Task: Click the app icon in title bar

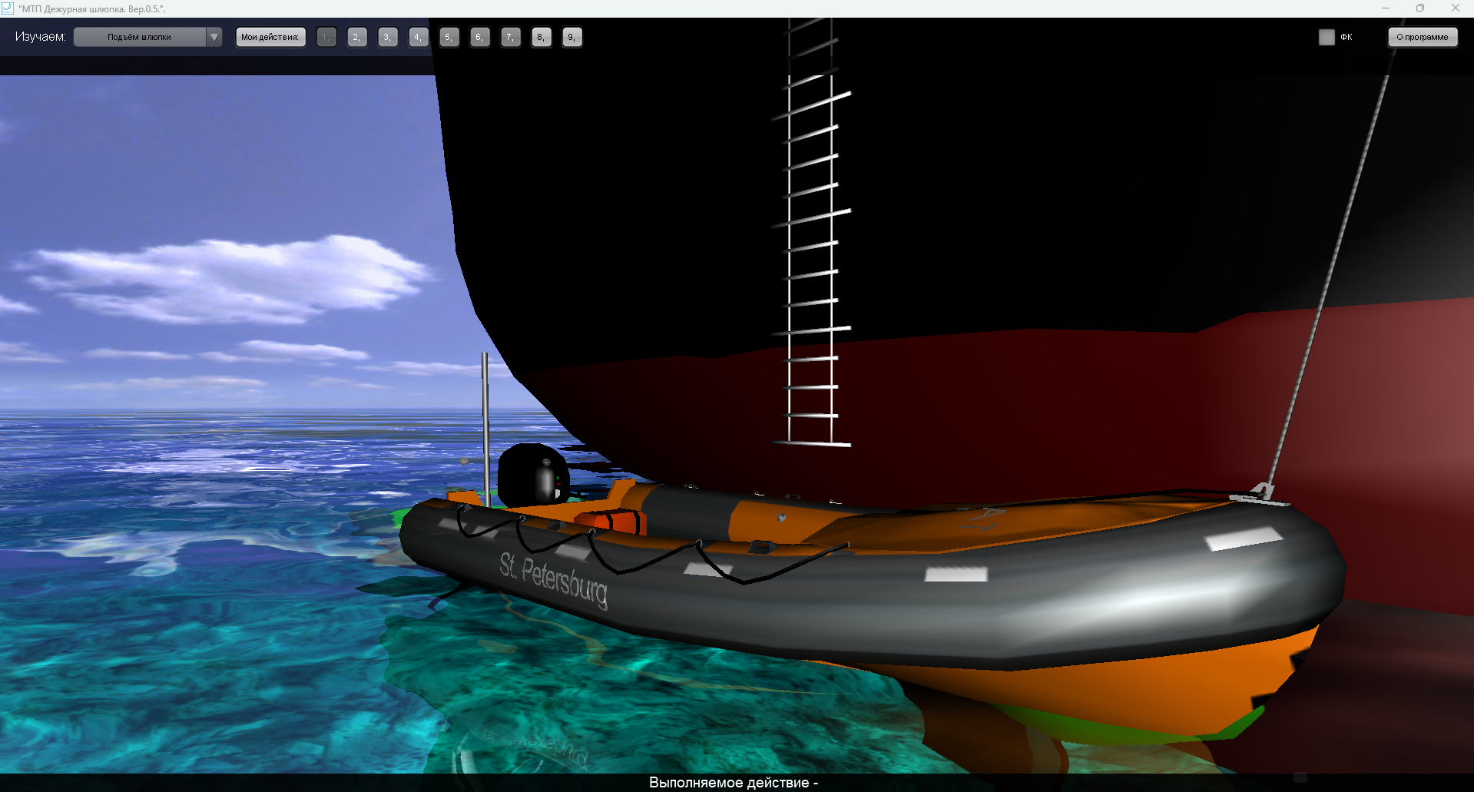Action: coord(8,8)
